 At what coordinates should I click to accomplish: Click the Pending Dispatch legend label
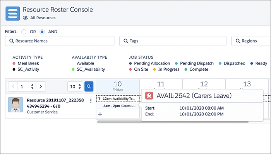tap(197, 63)
